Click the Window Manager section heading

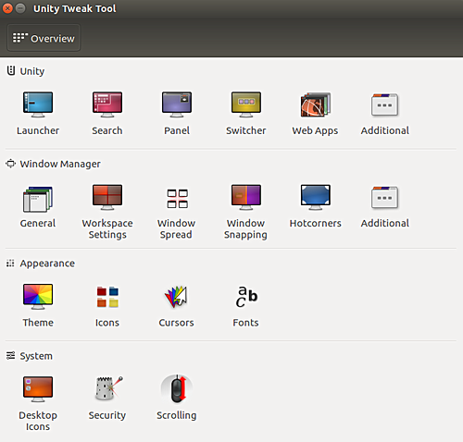pyautogui.click(x=60, y=164)
